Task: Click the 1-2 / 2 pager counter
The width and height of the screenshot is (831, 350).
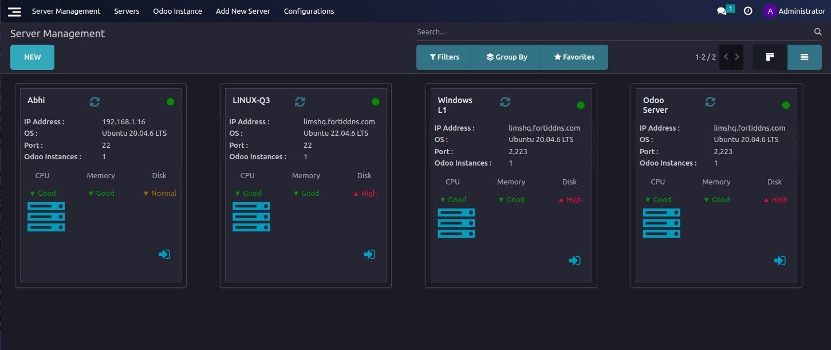Action: click(705, 57)
